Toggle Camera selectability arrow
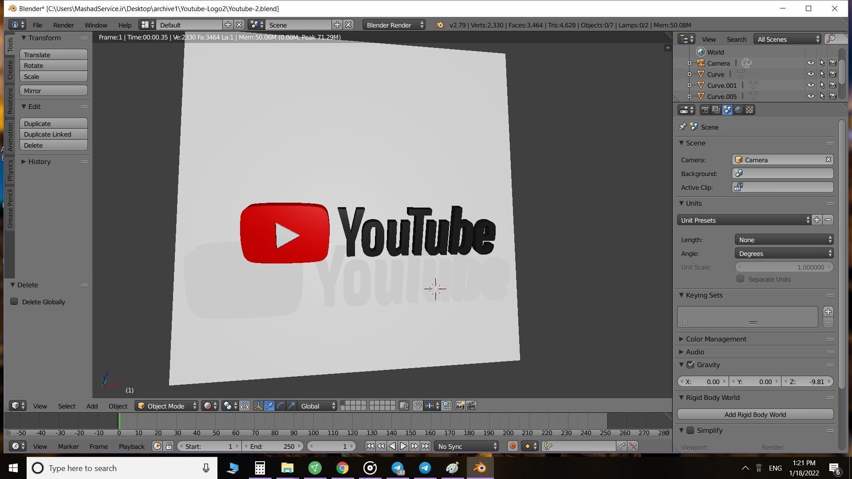This screenshot has height=479, width=852. pos(822,63)
